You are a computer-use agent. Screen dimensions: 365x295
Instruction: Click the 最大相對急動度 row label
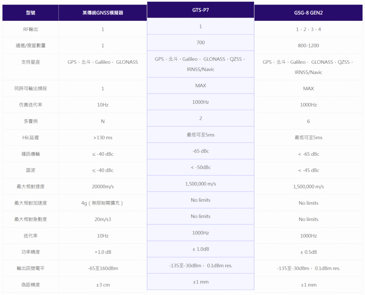(31, 219)
